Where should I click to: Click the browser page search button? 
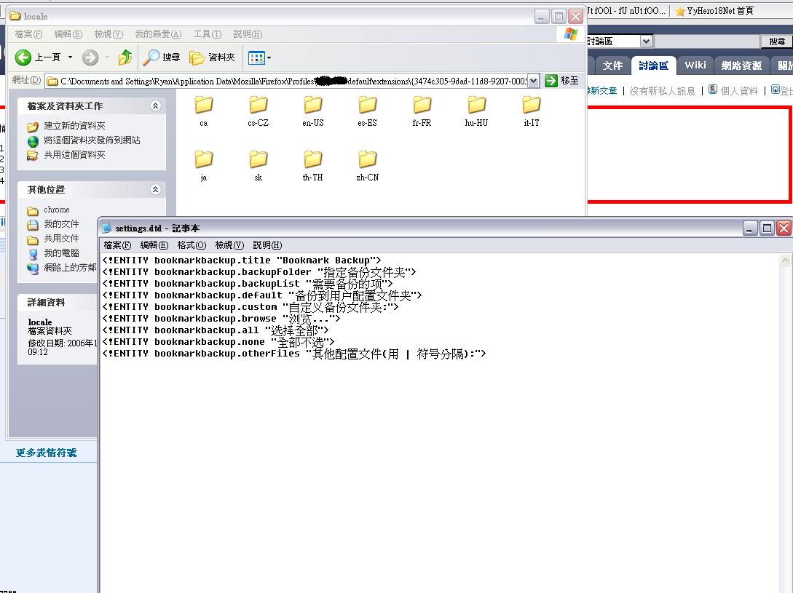777,41
